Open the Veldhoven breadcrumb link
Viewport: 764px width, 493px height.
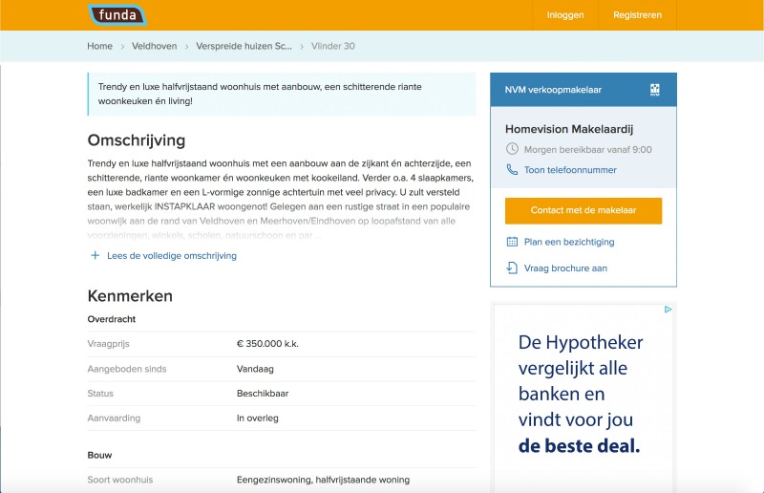(155, 46)
